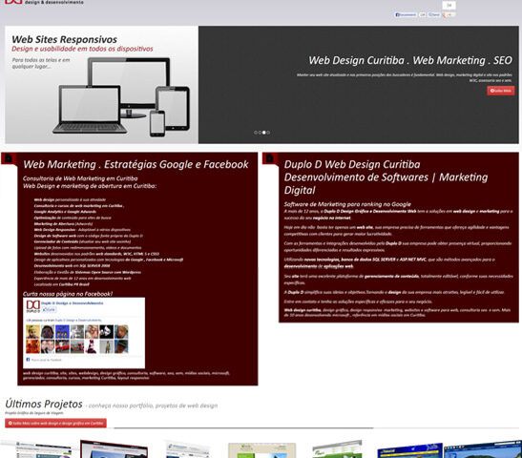The width and height of the screenshot is (522, 458).
Task: Open the green landscape project thumbnail
Action: click(337, 449)
